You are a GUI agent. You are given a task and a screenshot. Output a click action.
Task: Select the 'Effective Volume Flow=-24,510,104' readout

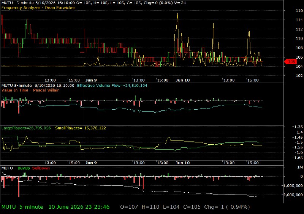point(112,86)
